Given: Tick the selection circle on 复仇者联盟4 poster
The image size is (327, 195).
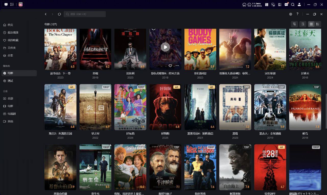Looking at the screenshot, I should [154, 29].
